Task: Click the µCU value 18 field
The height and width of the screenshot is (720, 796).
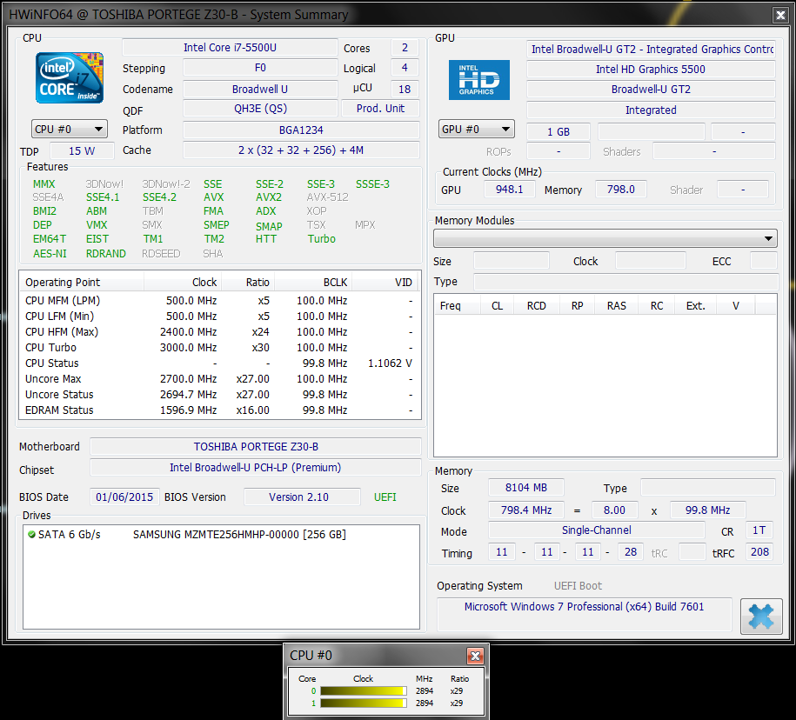Action: pyautogui.click(x=405, y=90)
